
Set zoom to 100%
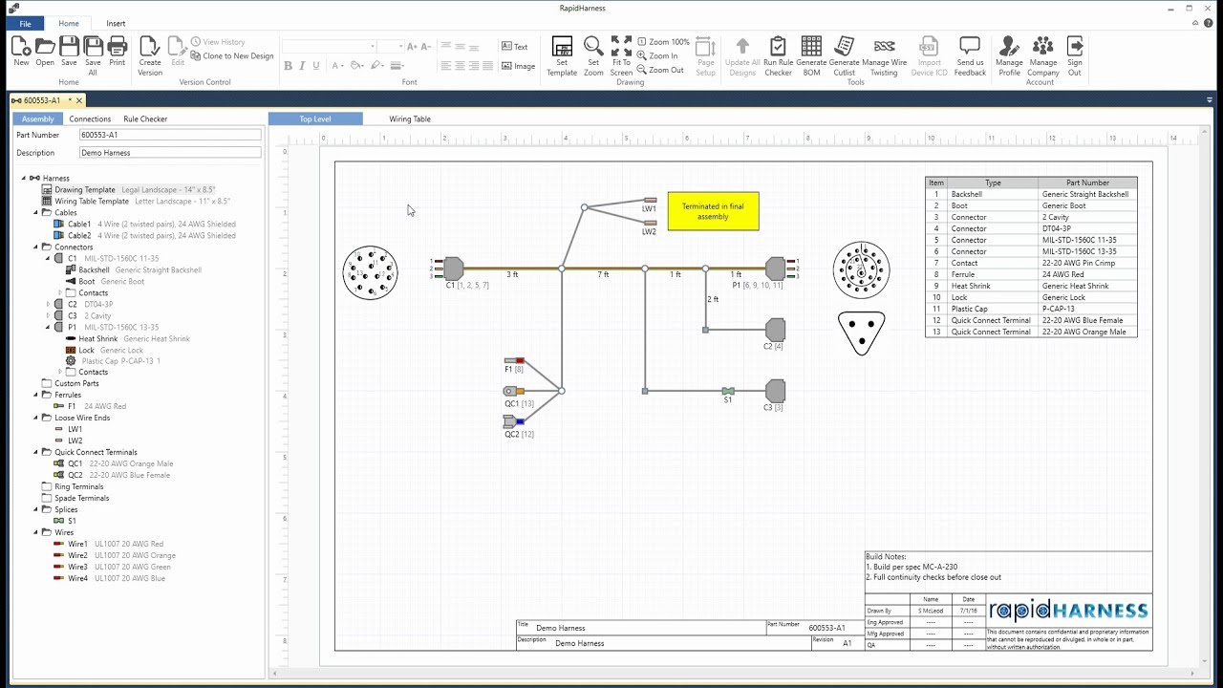663,42
